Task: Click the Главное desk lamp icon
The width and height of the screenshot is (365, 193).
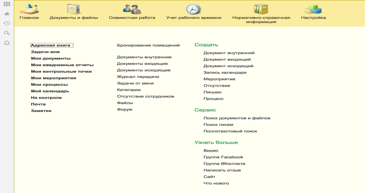Action: click(29, 9)
